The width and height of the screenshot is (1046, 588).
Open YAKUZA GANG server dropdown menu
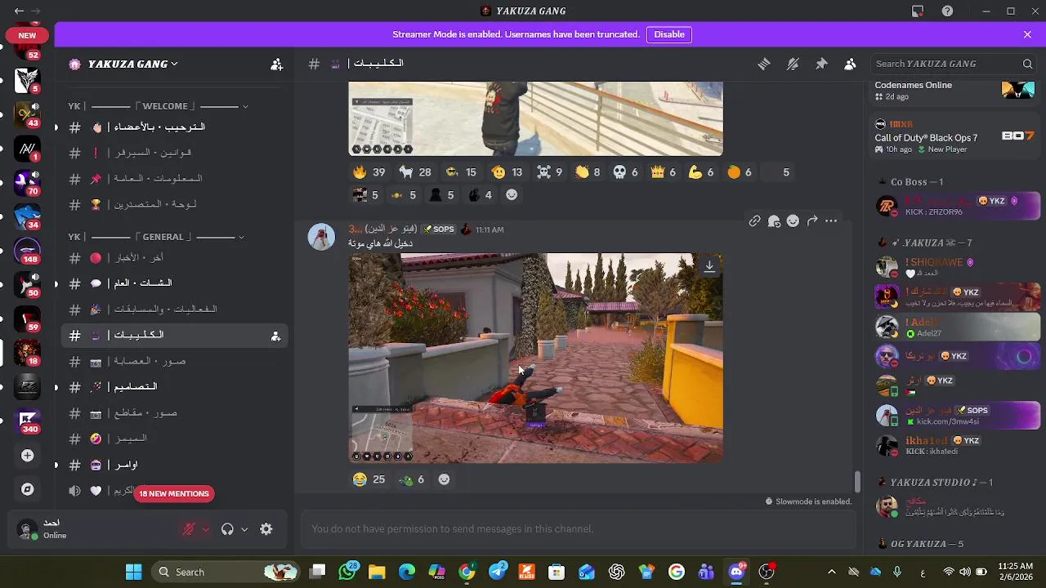133,64
